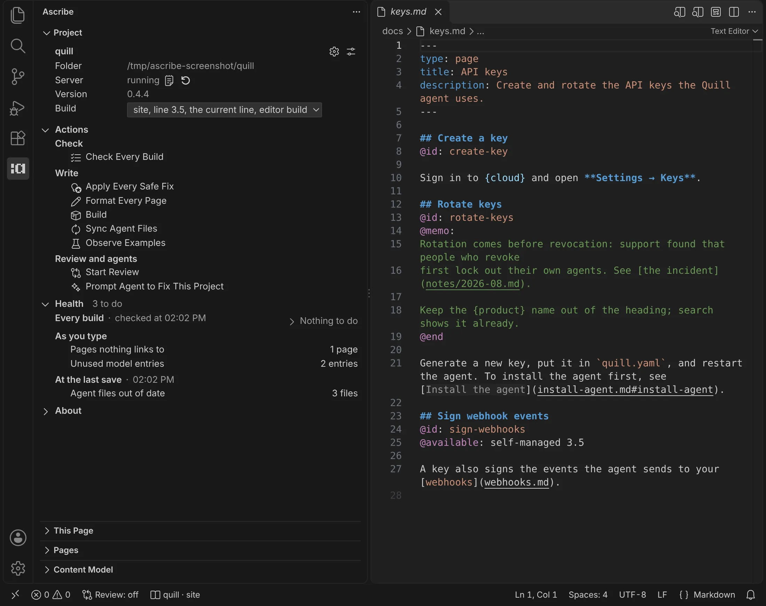The image size is (766, 606).
Task: Open the quill project settings gear
Action: point(334,52)
